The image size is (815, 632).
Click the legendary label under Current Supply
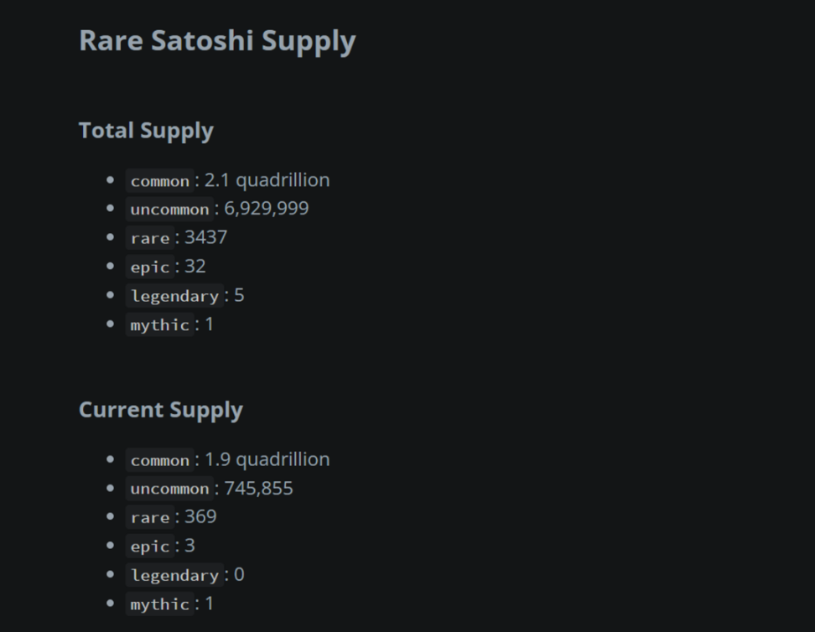(x=174, y=575)
